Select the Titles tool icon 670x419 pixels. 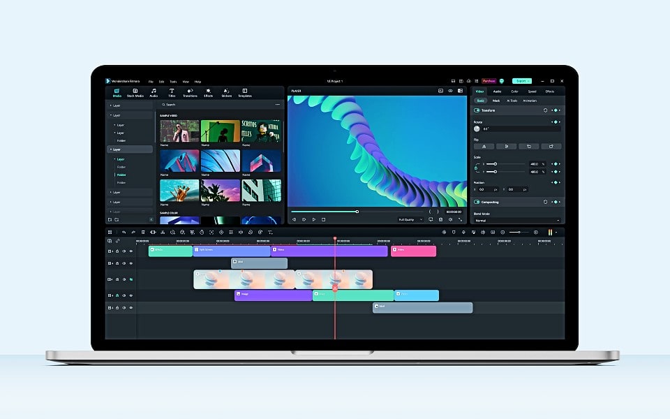pos(172,92)
